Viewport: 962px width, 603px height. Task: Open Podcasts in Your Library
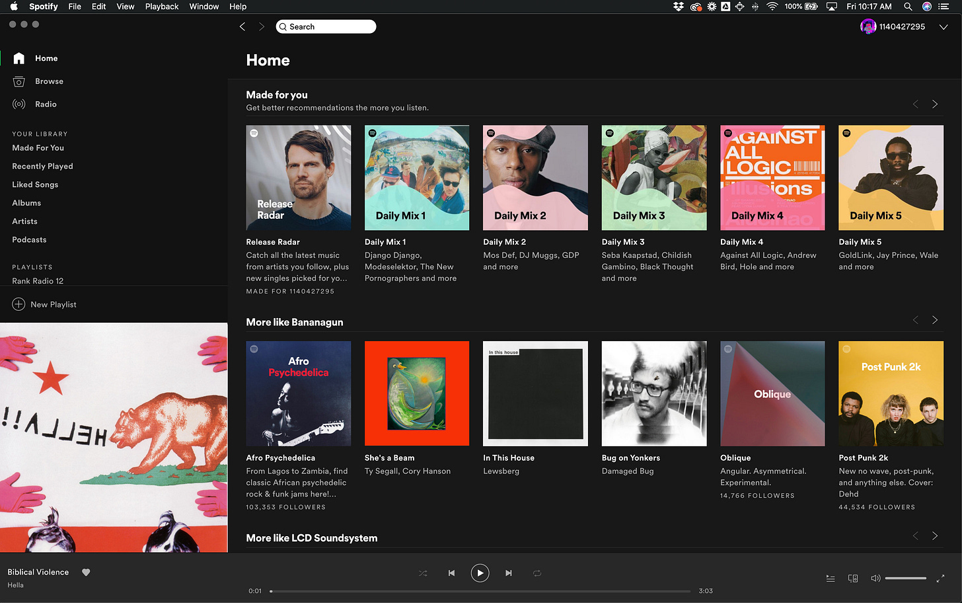tap(29, 240)
